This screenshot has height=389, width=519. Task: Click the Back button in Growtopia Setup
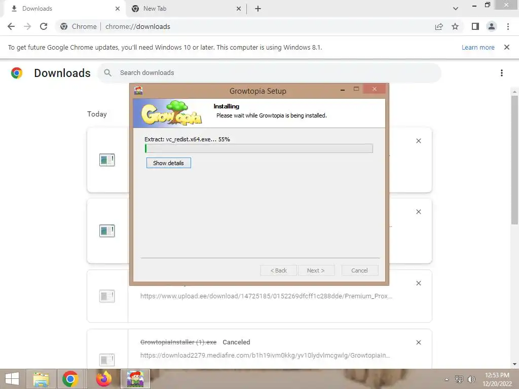pos(279,270)
